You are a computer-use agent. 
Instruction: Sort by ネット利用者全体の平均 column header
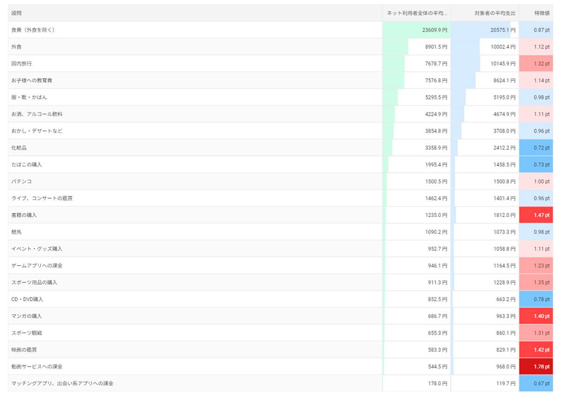(417, 13)
